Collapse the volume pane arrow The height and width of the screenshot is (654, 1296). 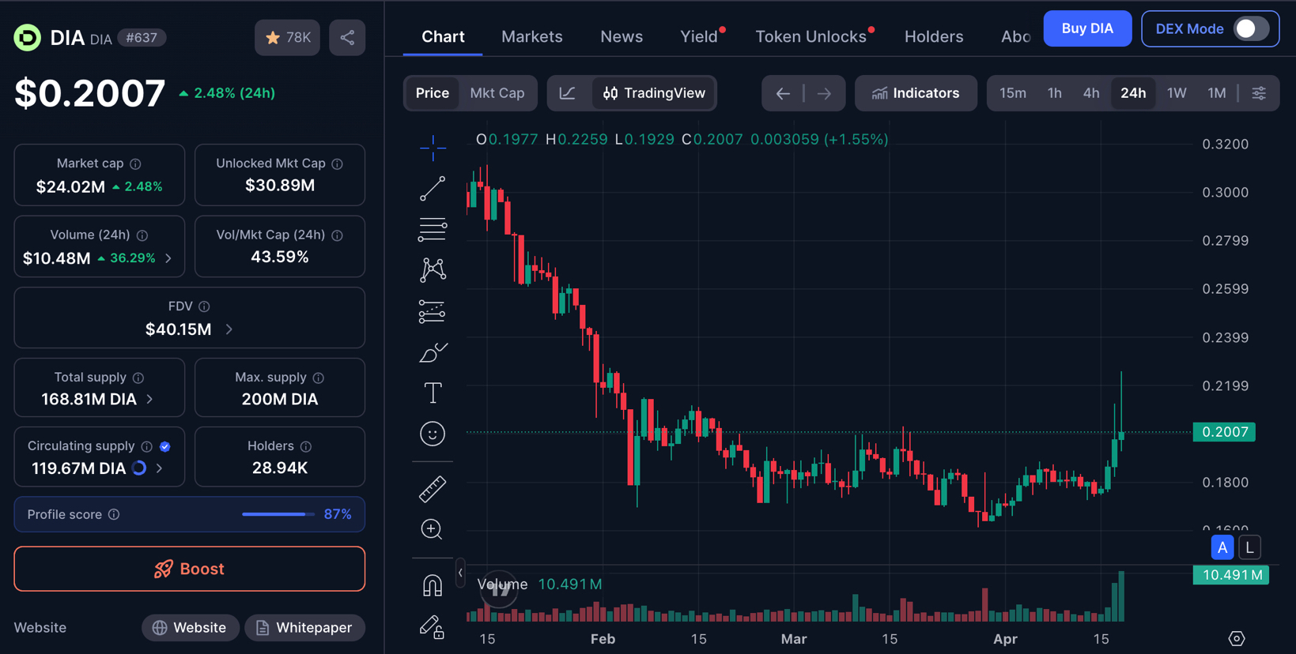[460, 573]
